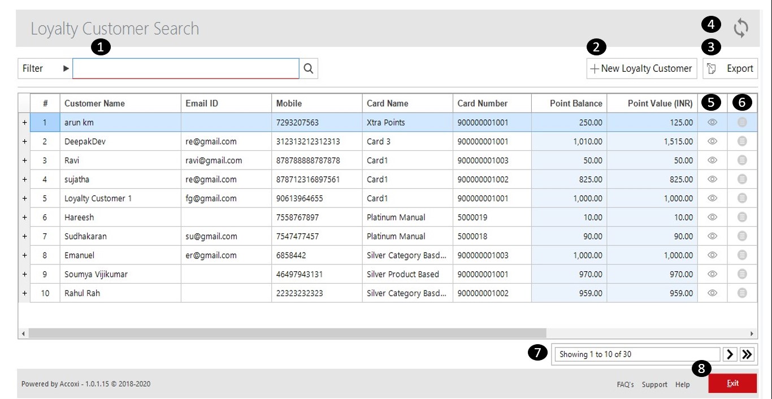This screenshot has width=772, height=399.
Task: Expand the row for DeepakDev
Action: coord(24,142)
